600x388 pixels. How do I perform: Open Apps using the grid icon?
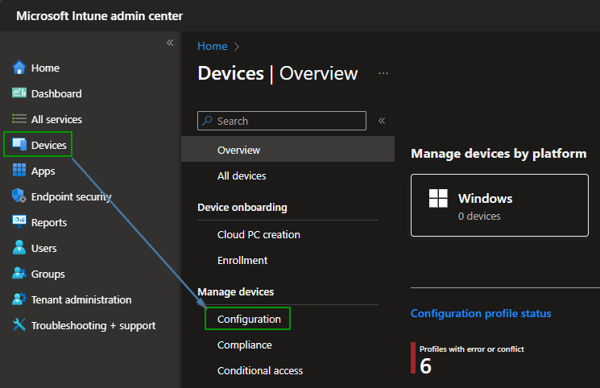[19, 171]
